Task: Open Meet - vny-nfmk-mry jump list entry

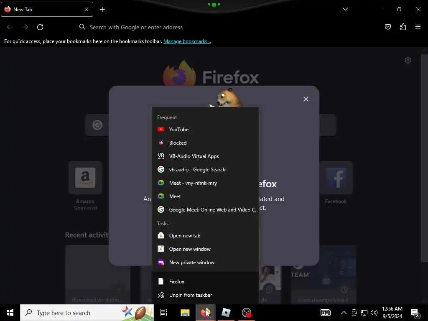Action: point(205,183)
